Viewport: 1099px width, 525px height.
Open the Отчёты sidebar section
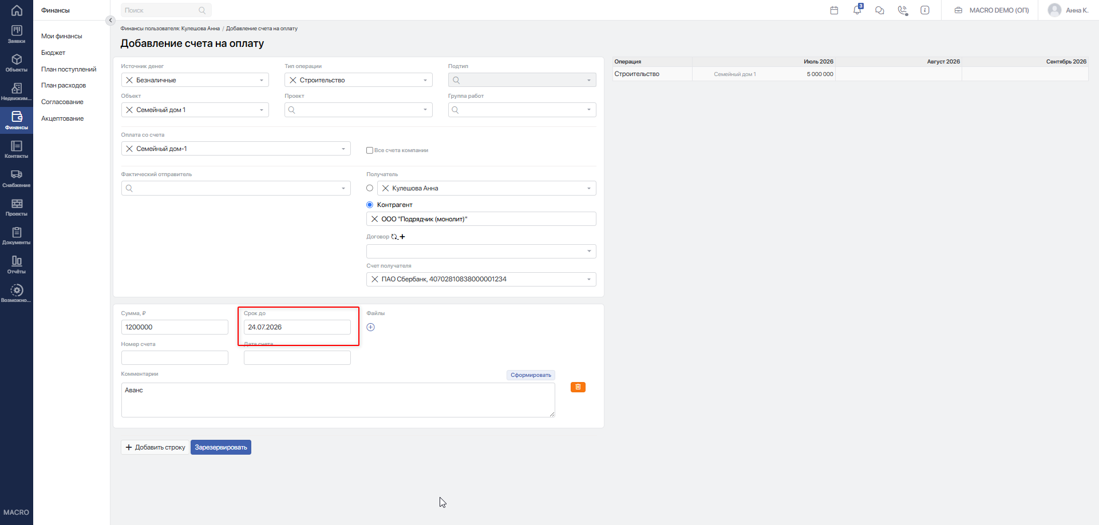[x=17, y=265]
